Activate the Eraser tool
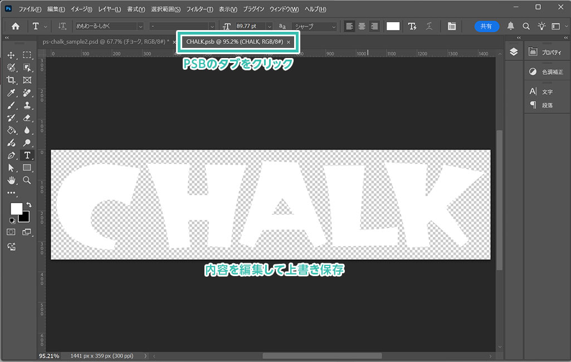The height and width of the screenshot is (362, 571). [27, 118]
